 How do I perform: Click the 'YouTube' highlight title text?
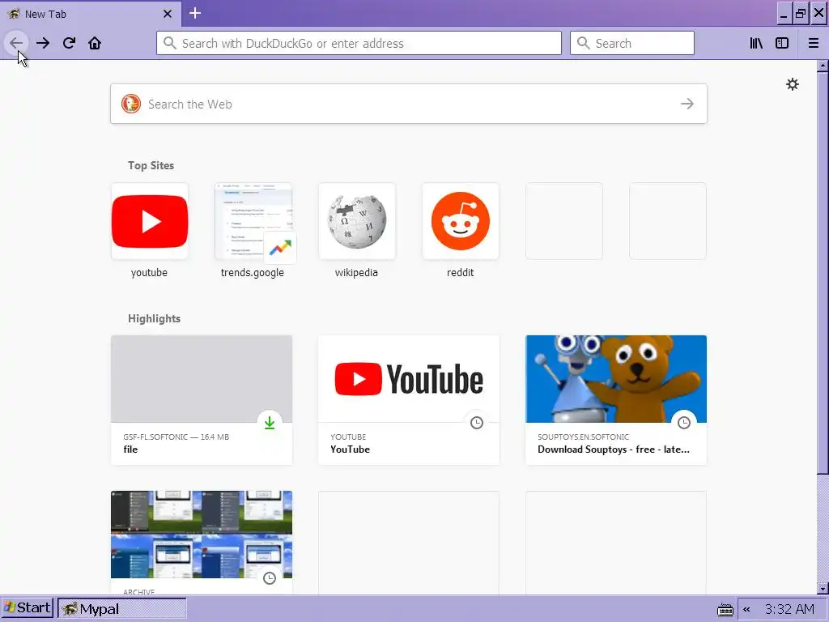click(350, 449)
